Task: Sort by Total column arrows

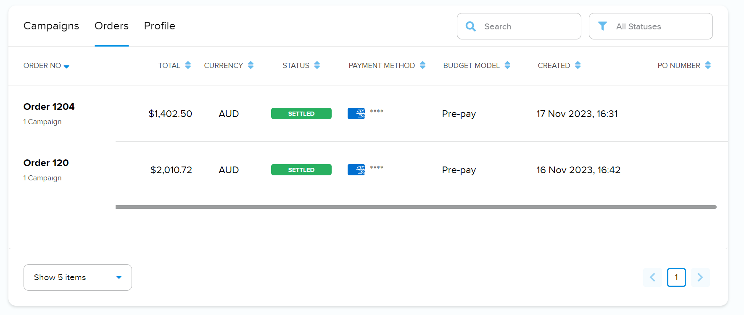Action: (188, 65)
